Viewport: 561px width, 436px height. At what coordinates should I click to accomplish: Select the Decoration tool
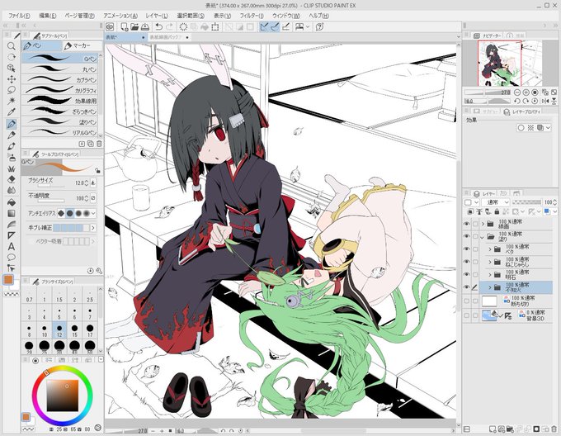[11, 168]
